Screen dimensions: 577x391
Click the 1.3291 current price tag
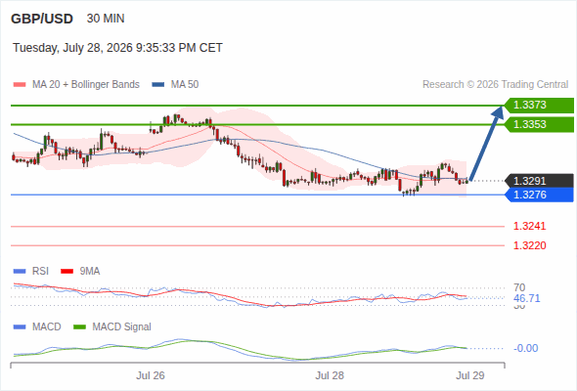539,181
